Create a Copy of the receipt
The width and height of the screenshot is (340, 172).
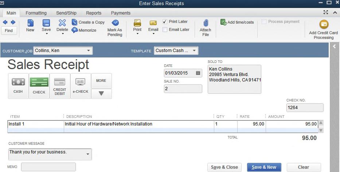click(x=88, y=22)
